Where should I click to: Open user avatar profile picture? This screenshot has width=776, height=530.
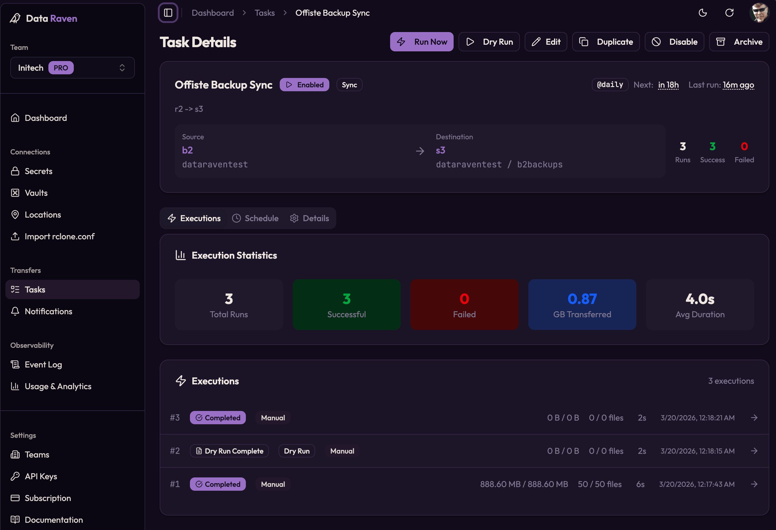(759, 13)
